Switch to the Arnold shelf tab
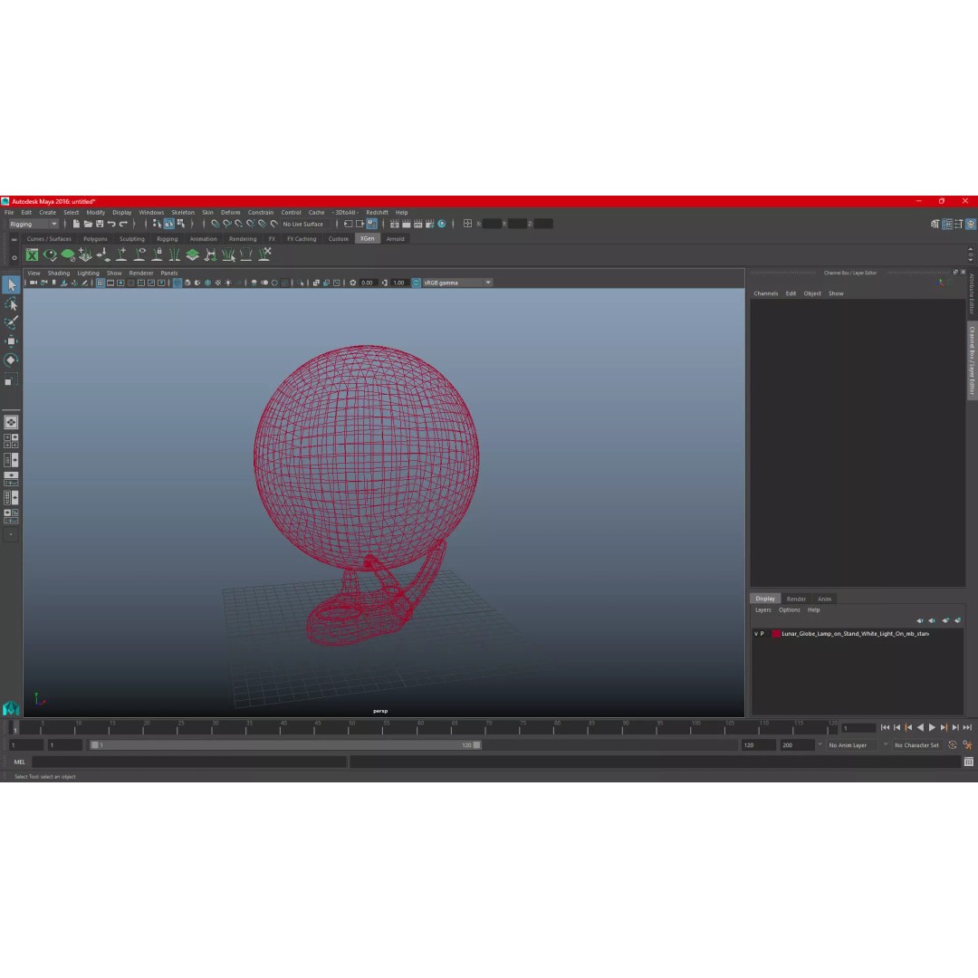This screenshot has width=978, height=978. point(395,239)
